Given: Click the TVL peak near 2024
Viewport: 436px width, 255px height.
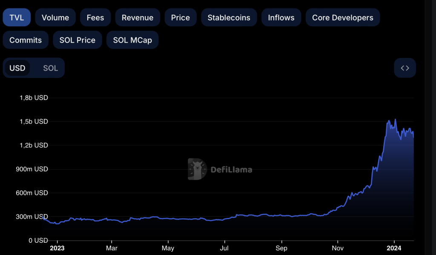Looking at the screenshot, I should 395,120.
